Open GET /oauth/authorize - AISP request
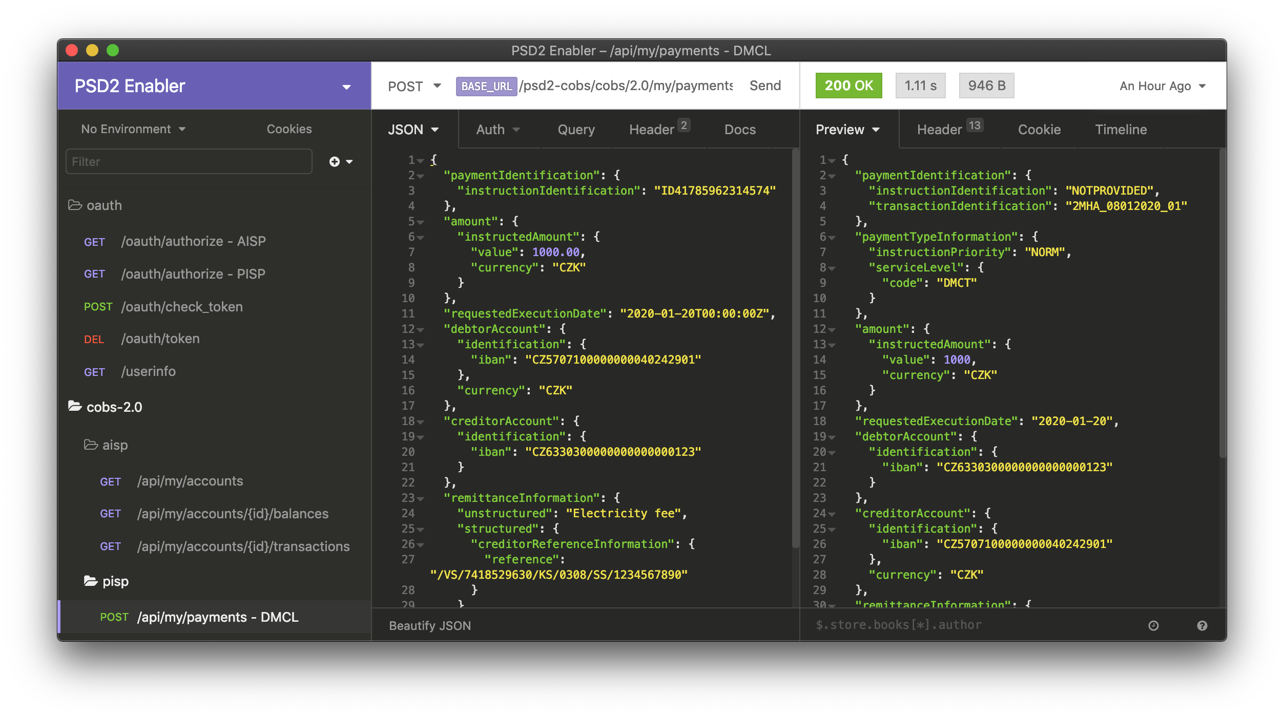The image size is (1284, 717). click(214, 241)
